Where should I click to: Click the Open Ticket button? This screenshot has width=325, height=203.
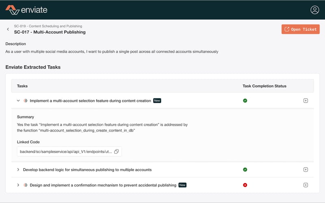(x=300, y=29)
